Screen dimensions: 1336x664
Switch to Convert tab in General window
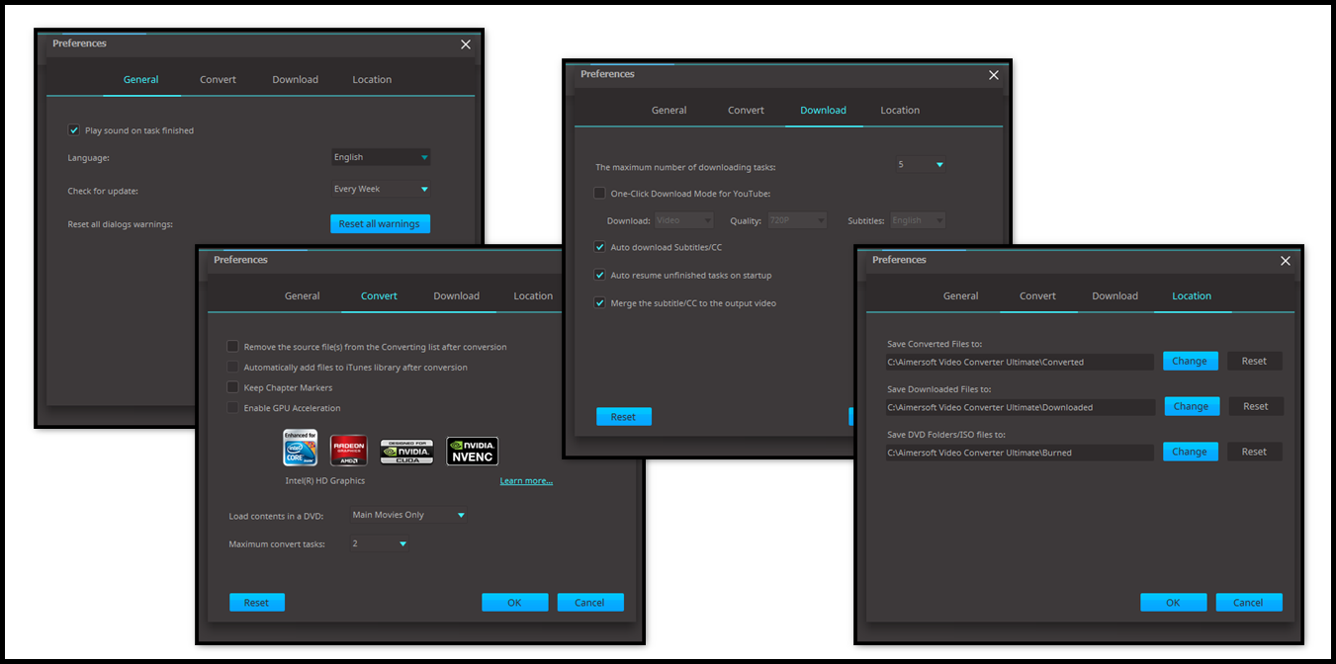[218, 80]
